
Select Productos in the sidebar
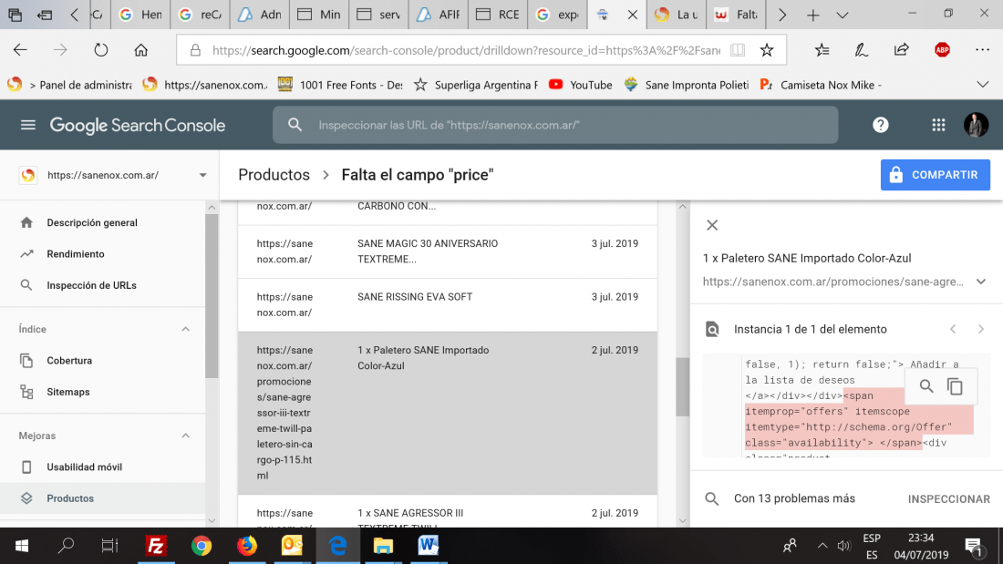tap(102, 498)
